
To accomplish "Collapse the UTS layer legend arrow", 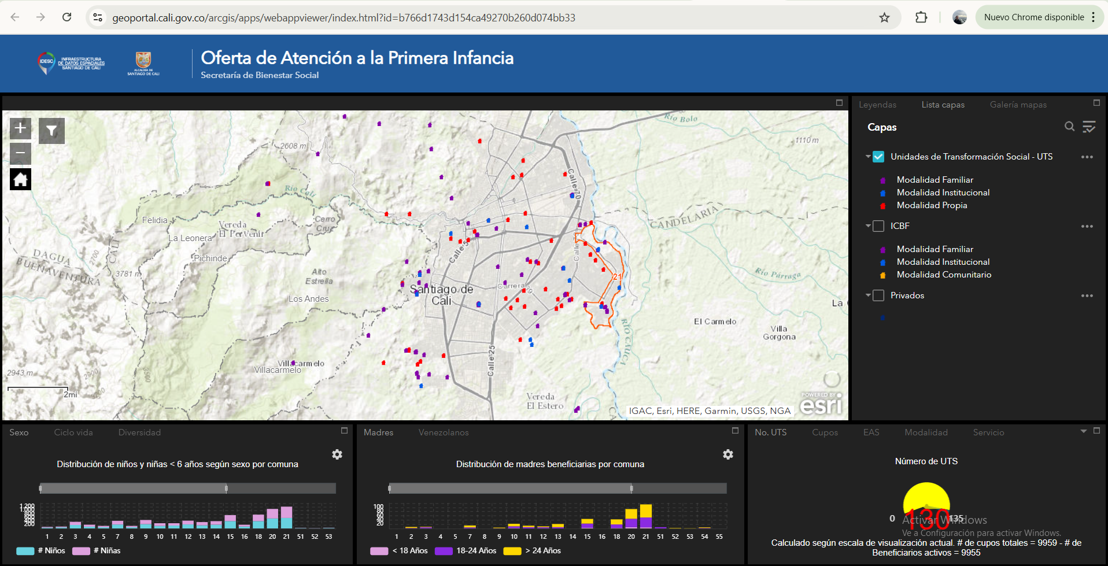I will (868, 157).
